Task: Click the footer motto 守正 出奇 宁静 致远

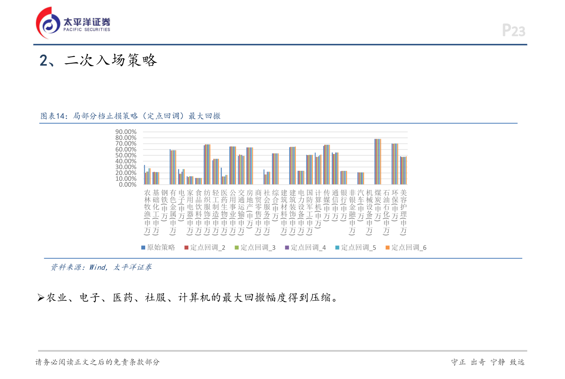Action: click(x=488, y=362)
